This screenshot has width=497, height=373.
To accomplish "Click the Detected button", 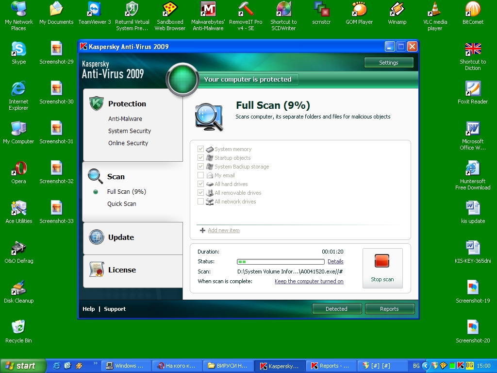I will 337,308.
